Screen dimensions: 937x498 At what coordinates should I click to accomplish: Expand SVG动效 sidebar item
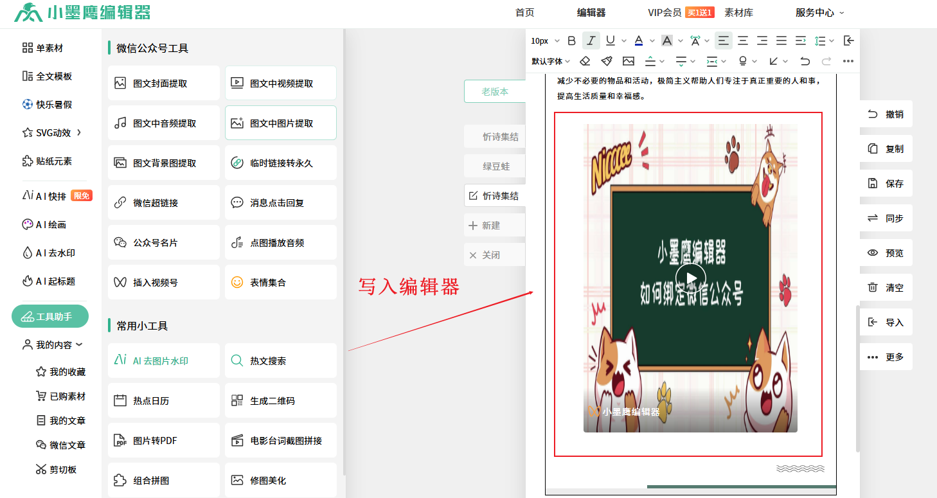pyautogui.click(x=51, y=133)
